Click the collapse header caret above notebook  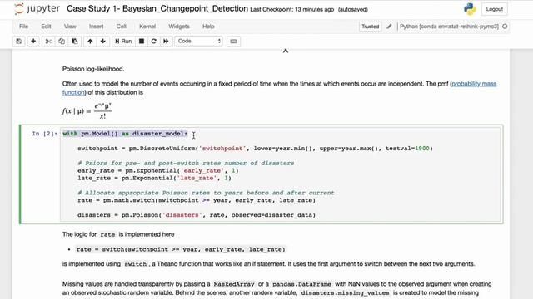pos(286,51)
